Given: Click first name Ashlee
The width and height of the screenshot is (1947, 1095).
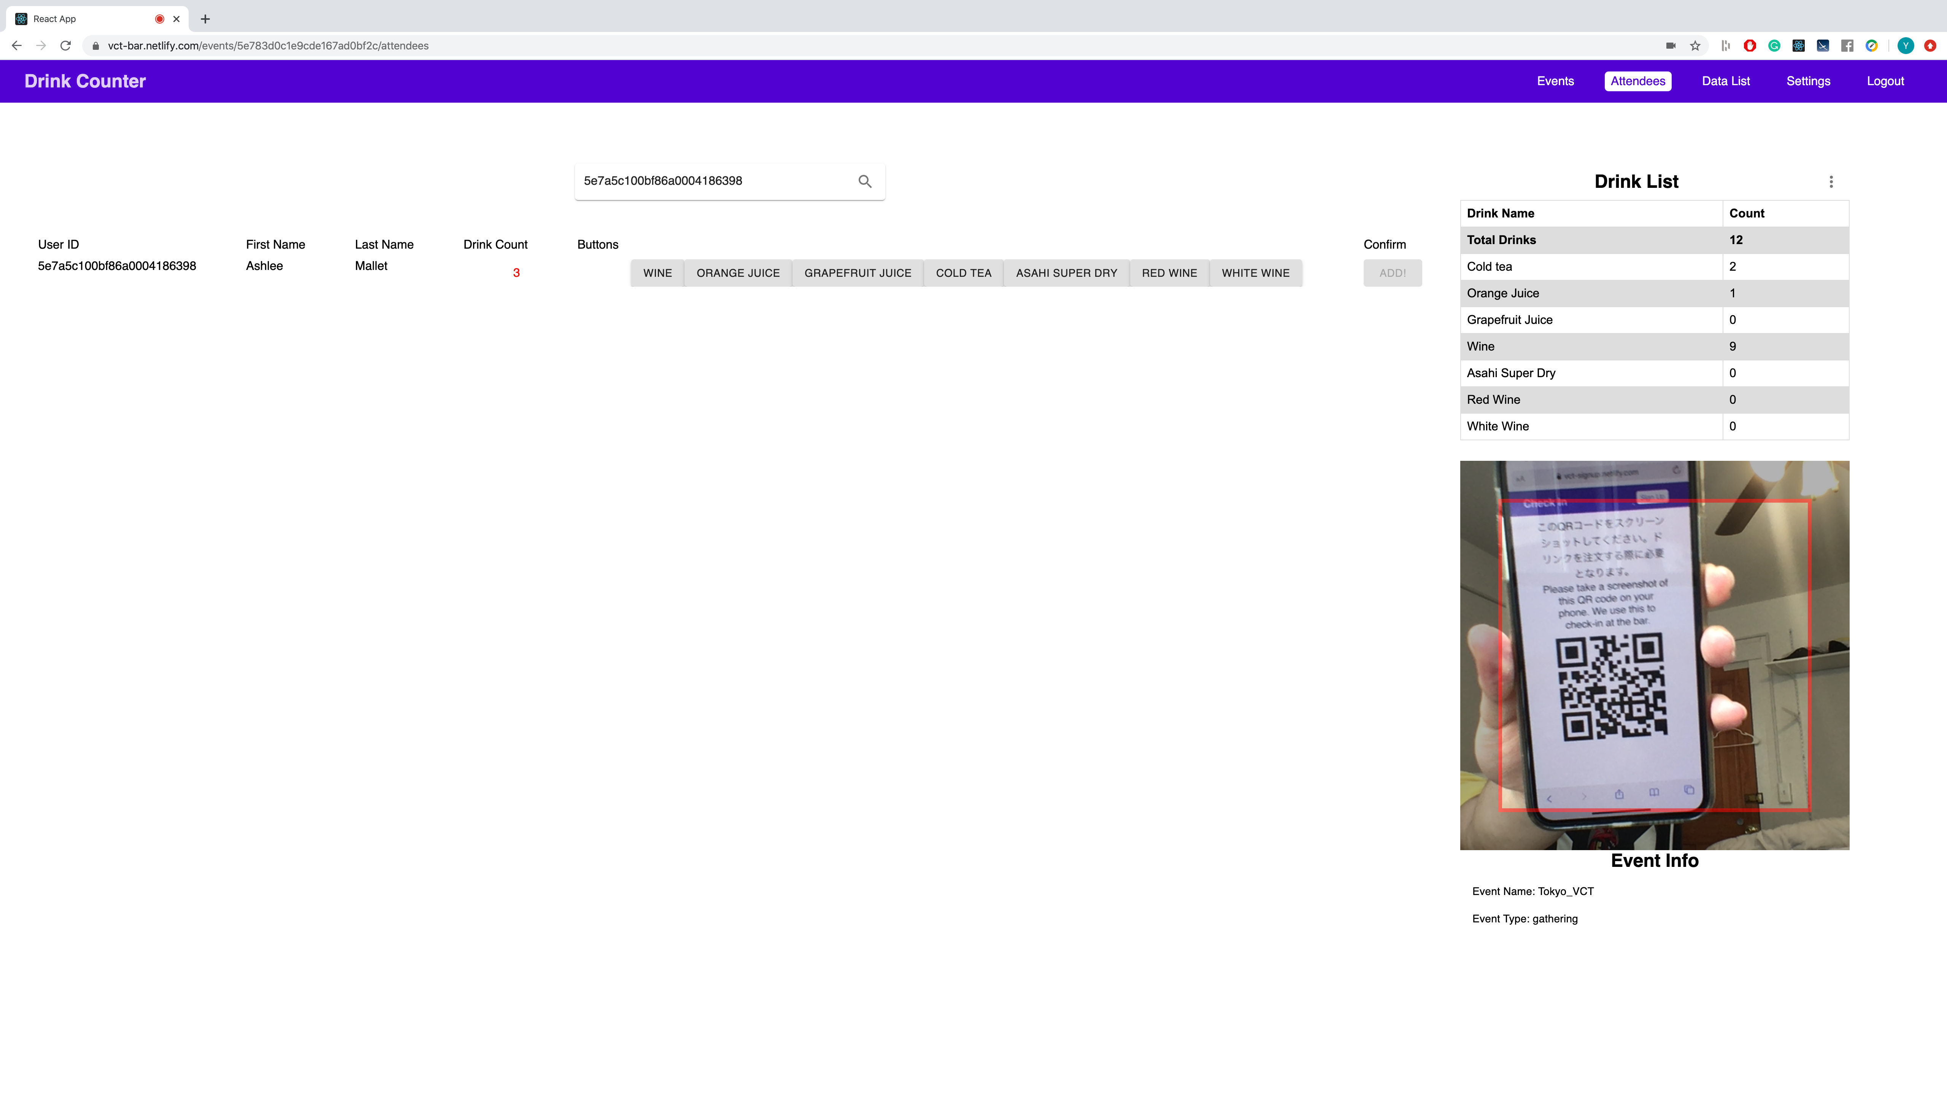Looking at the screenshot, I should point(265,266).
